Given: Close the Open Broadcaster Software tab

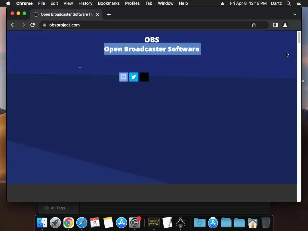Looking at the screenshot, I should point(97,14).
